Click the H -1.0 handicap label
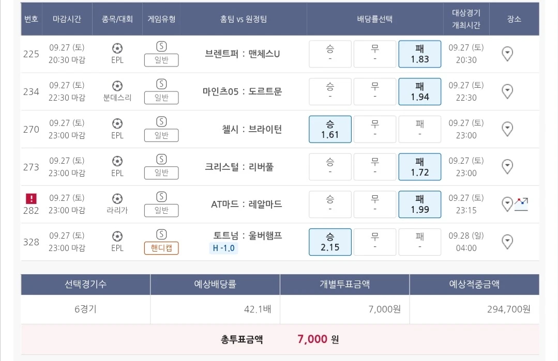The width and height of the screenshot is (558, 361). click(223, 248)
